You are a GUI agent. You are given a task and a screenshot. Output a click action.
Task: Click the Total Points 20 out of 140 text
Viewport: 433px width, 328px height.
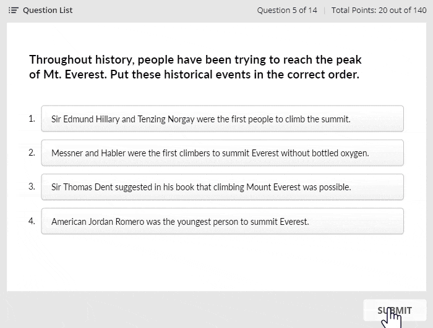[x=379, y=11]
